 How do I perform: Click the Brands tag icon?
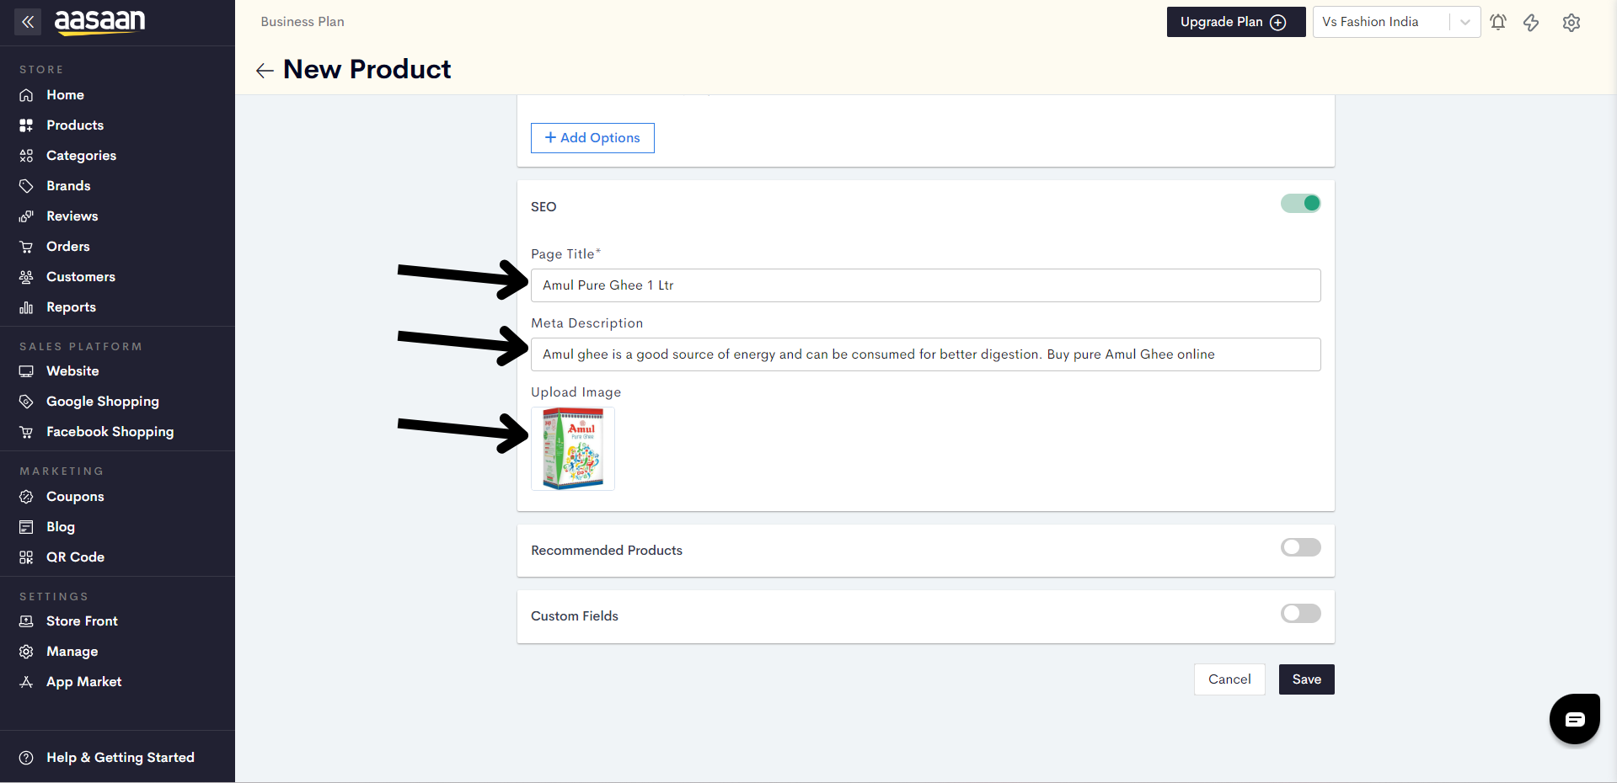26,186
